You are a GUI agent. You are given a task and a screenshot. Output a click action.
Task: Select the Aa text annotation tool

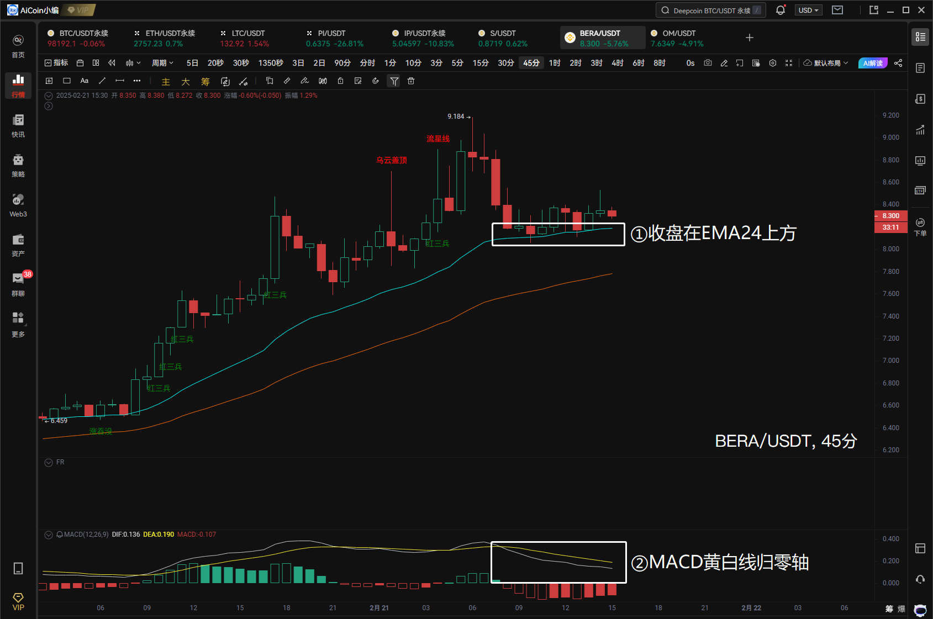click(x=85, y=81)
